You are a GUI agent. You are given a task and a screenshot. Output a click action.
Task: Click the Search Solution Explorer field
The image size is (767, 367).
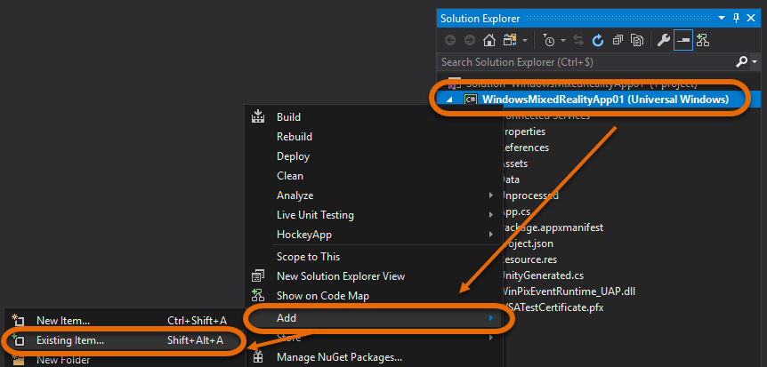(578, 62)
